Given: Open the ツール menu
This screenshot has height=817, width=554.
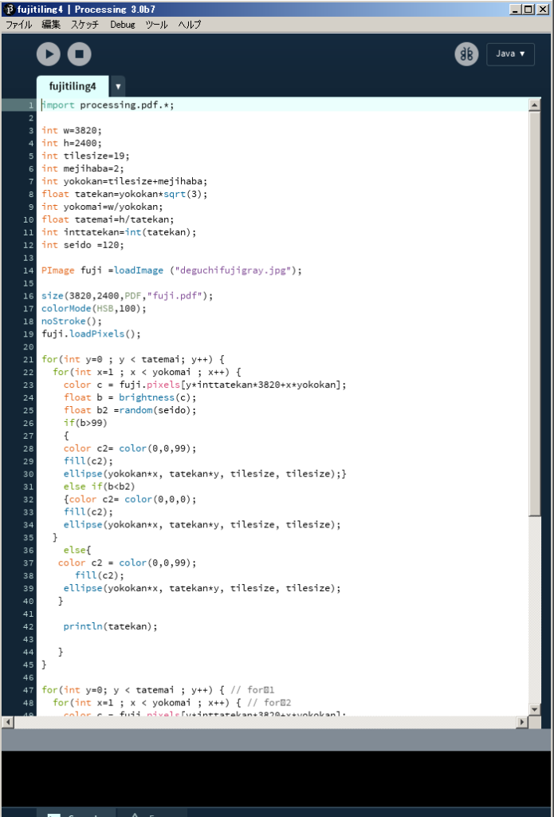Looking at the screenshot, I should click(x=156, y=25).
